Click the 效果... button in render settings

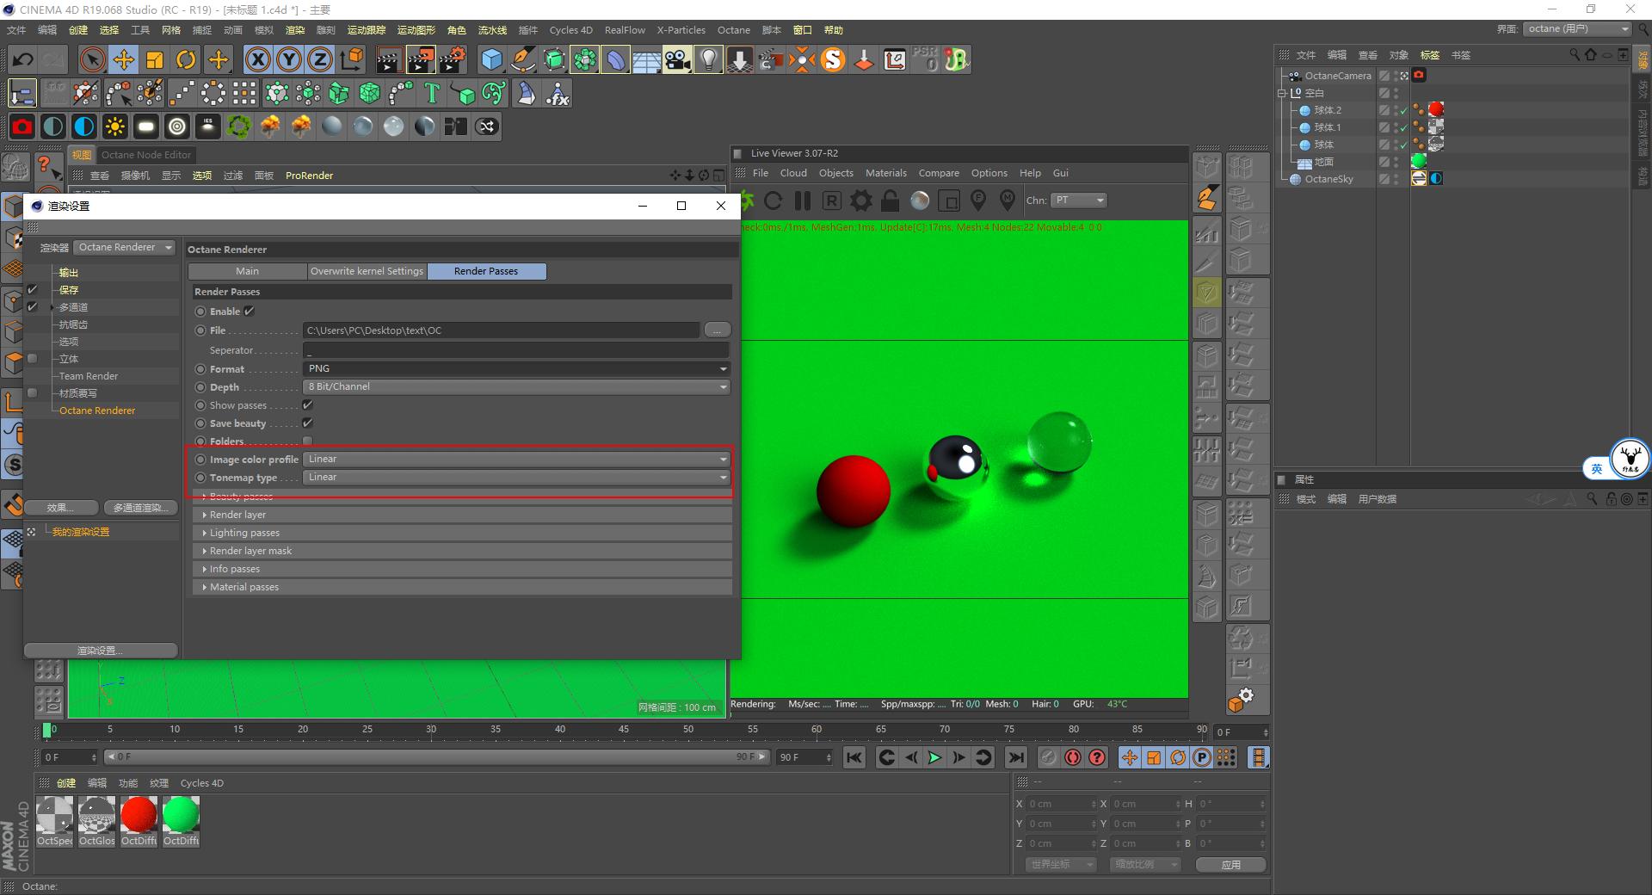[x=61, y=507]
